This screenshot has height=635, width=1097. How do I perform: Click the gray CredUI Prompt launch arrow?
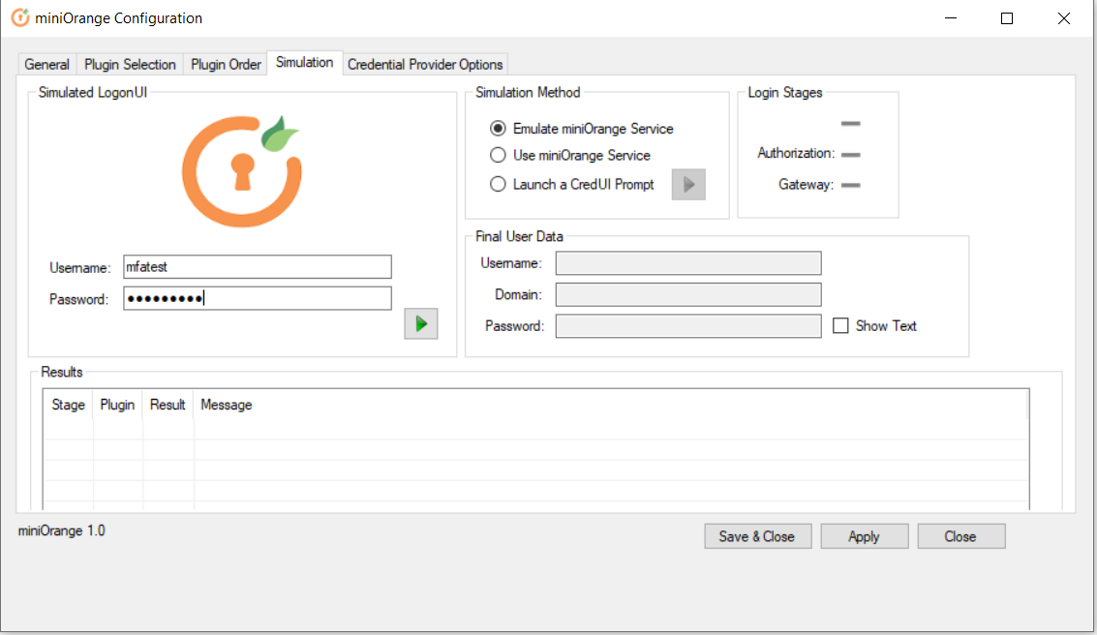tap(688, 185)
